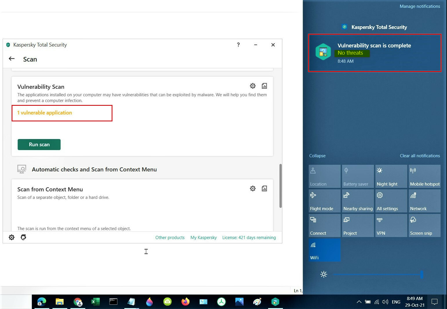Open Scan from Context Menu settings gear
The height and width of the screenshot is (309, 447).
[253, 188]
